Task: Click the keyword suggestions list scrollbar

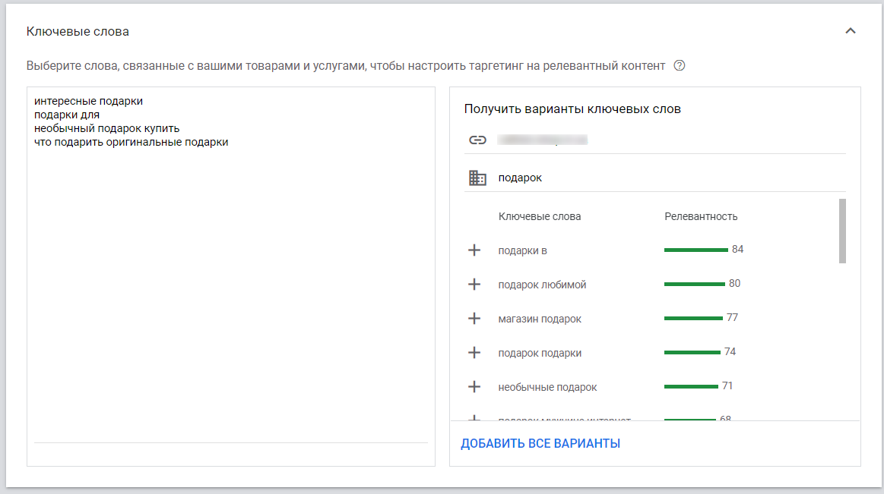Action: [842, 231]
